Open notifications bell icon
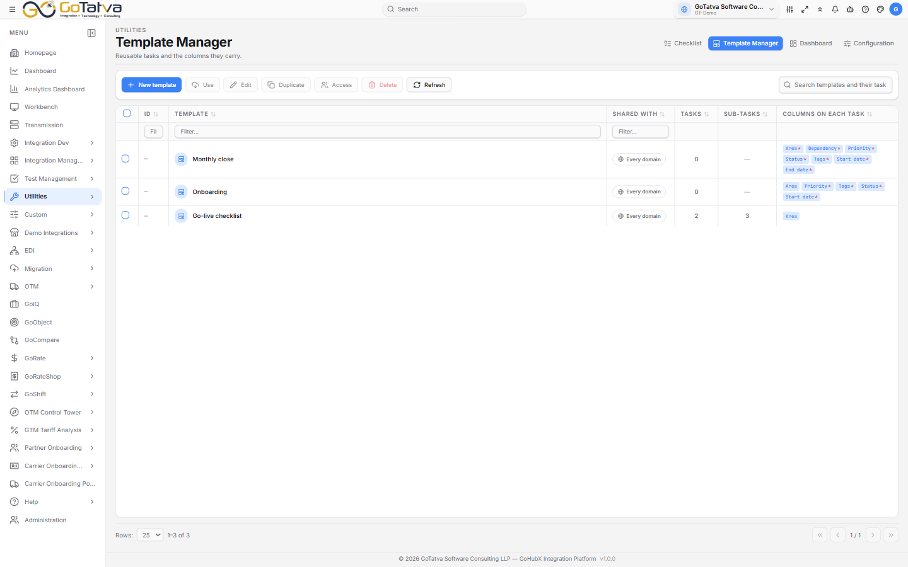Image resolution: width=908 pixels, height=567 pixels. 835,9
